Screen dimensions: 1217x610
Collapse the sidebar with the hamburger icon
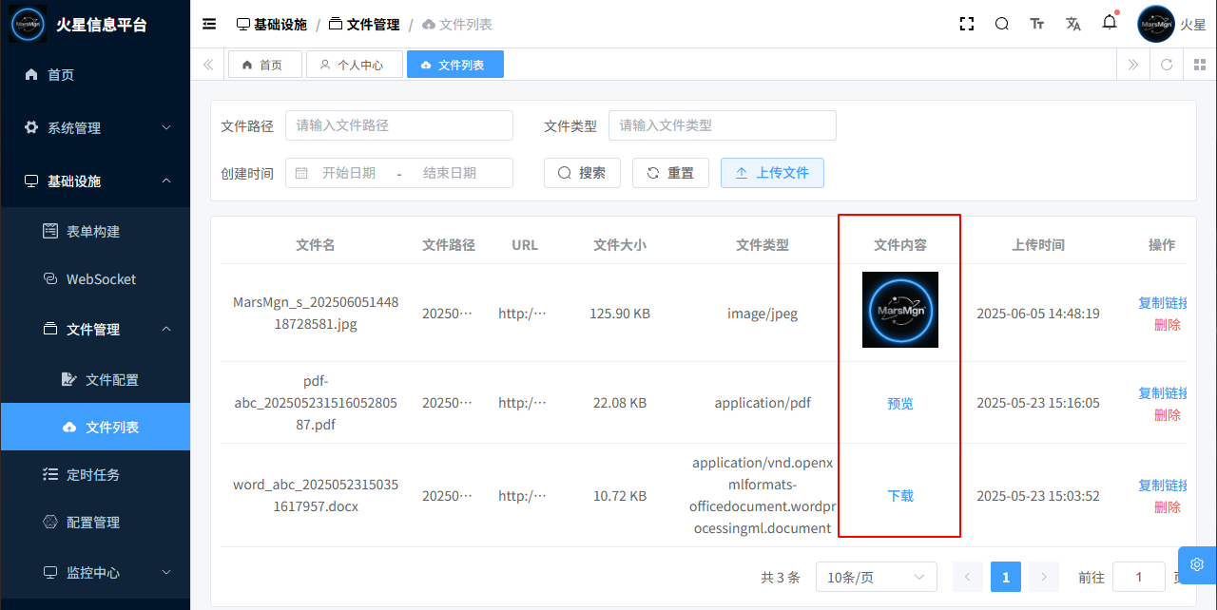(209, 25)
